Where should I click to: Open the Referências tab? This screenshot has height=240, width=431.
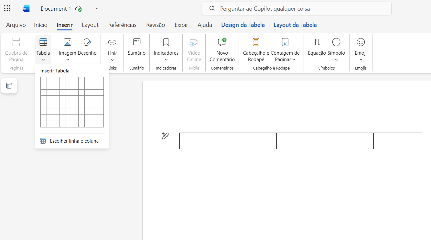click(x=122, y=25)
